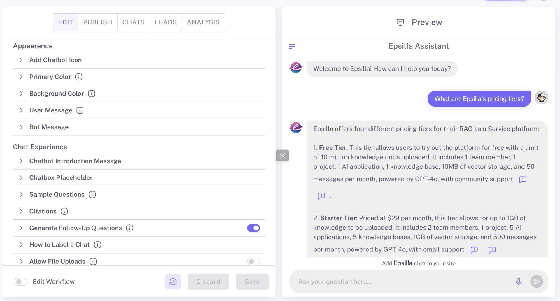This screenshot has height=301, width=560.
Task: Turn on the Edit Workflow switch
Action: (21, 281)
